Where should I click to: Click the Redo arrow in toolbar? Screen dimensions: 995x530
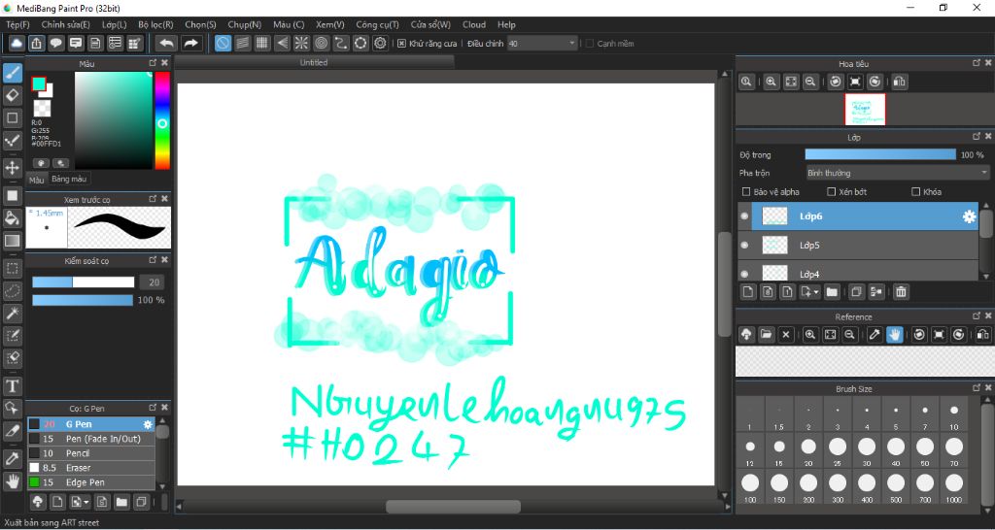click(x=190, y=43)
